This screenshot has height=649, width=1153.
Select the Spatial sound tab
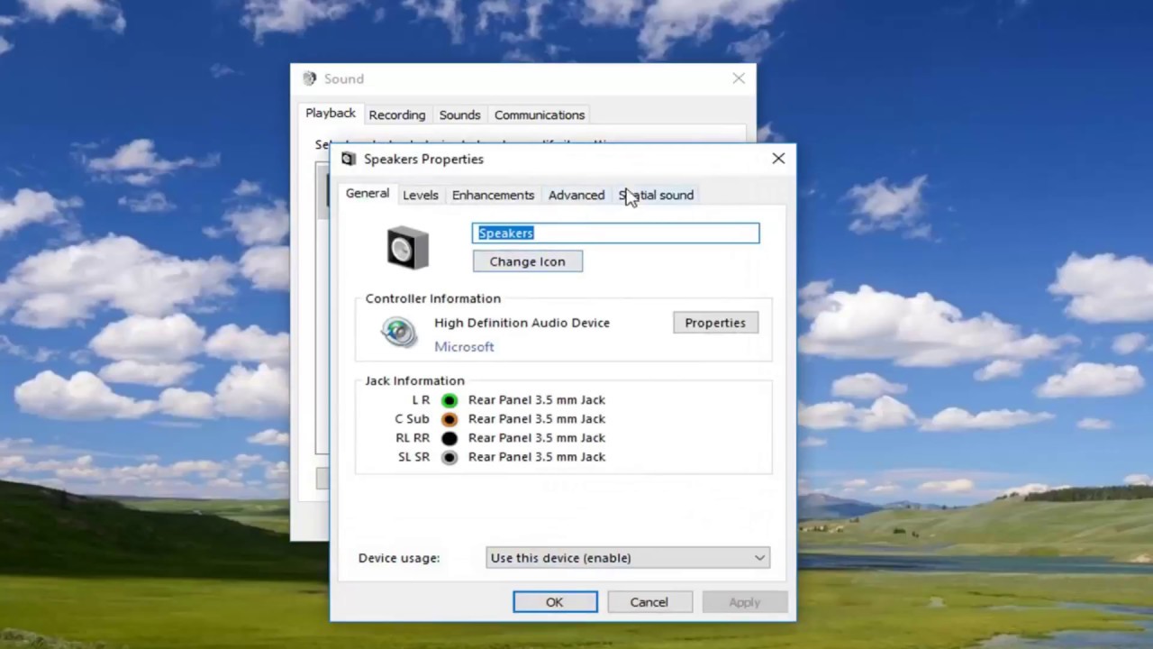656,195
